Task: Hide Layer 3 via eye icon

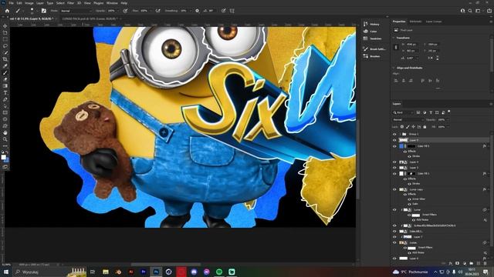Action: pyautogui.click(x=394, y=168)
